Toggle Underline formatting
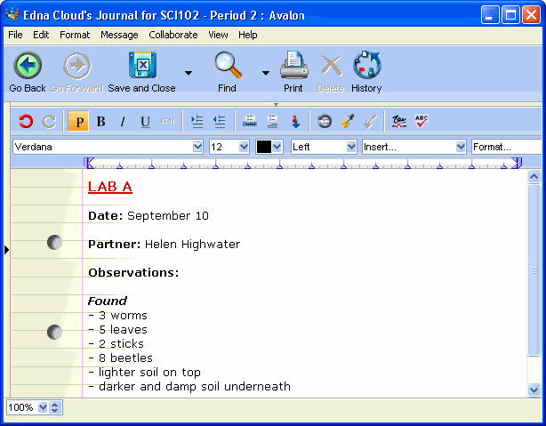546x426 pixels. point(145,122)
